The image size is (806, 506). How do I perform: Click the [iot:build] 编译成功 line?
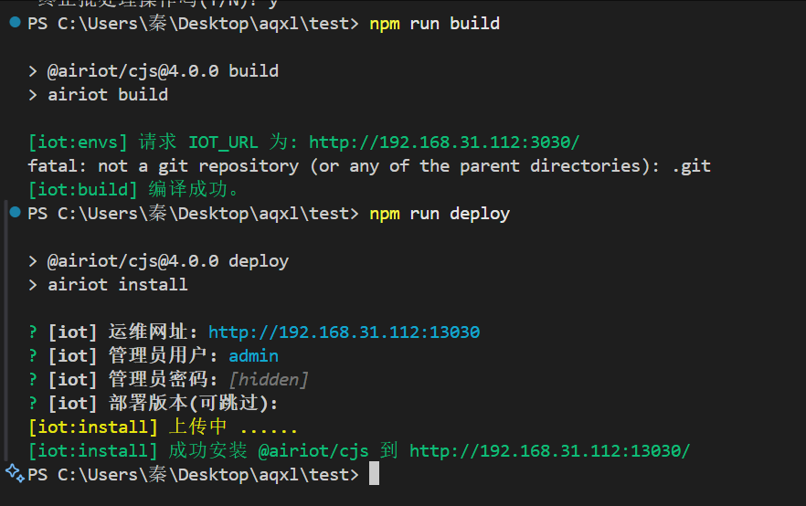point(133,190)
